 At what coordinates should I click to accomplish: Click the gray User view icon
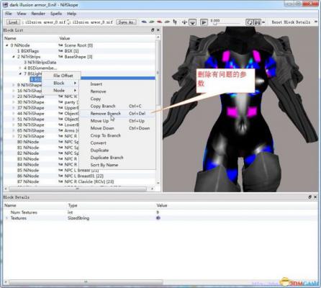(167, 22)
